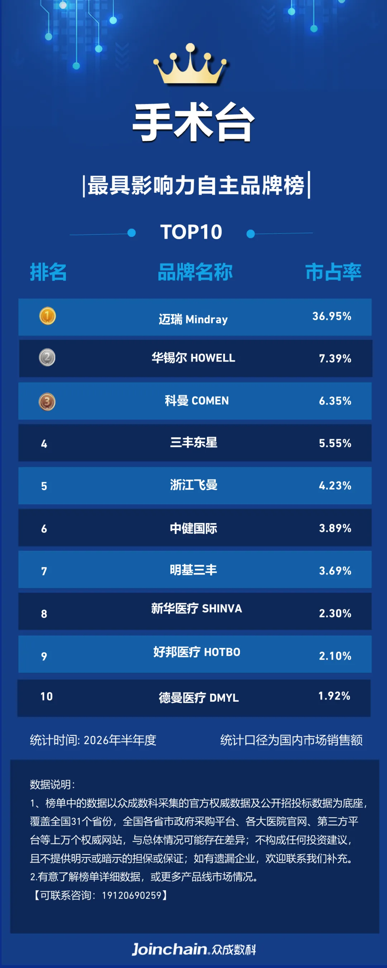Select the 手术台 main title

[194, 123]
